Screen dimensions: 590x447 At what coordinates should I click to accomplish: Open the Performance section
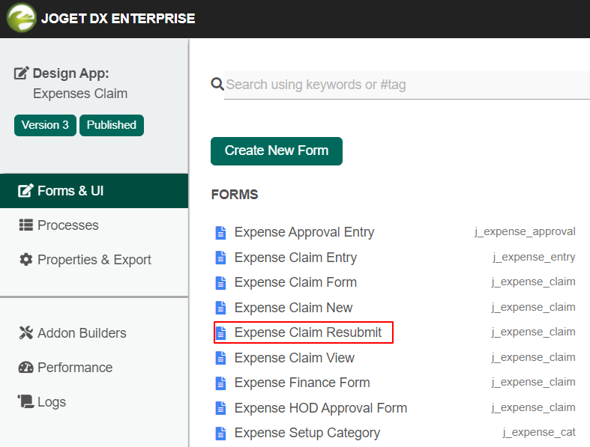(74, 368)
